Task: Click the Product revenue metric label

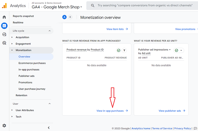Action: (x=77, y=50)
